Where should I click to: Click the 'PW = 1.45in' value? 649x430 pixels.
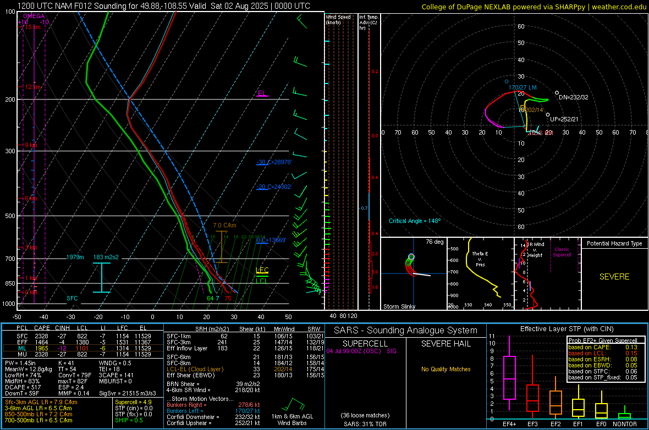[21, 363]
